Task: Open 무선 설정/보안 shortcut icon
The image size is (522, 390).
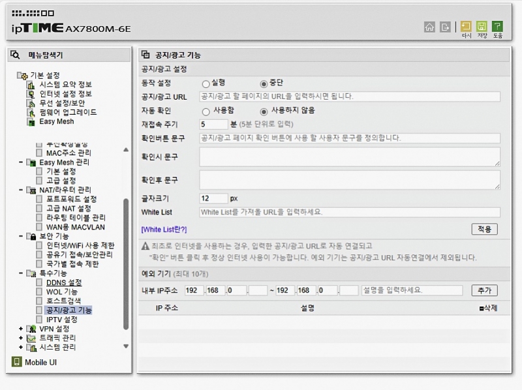Action: pyautogui.click(x=30, y=103)
